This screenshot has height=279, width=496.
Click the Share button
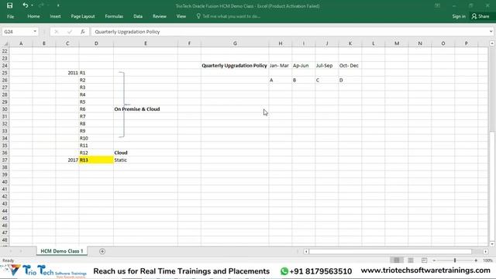[480, 16]
